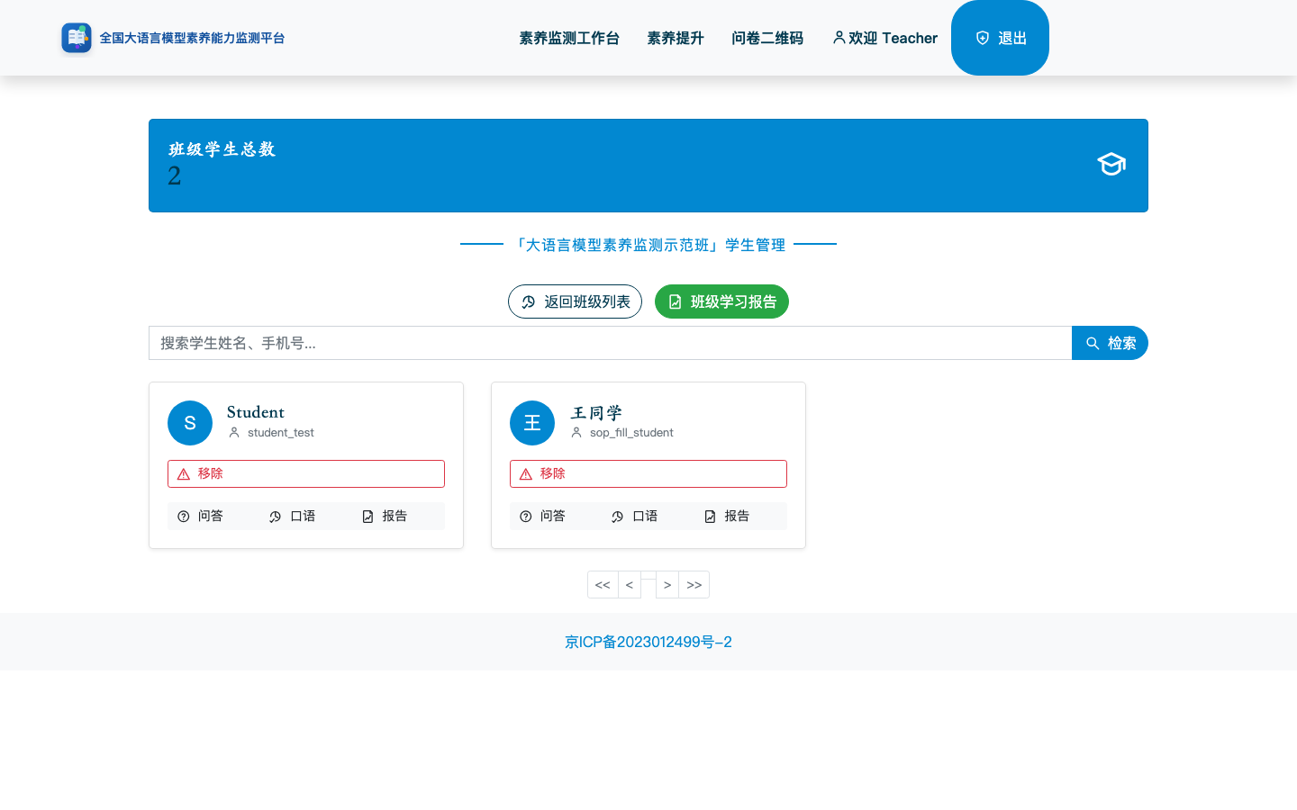Open the 问卷二维码 menu item
Screen dimensions: 1297x810
(767, 38)
